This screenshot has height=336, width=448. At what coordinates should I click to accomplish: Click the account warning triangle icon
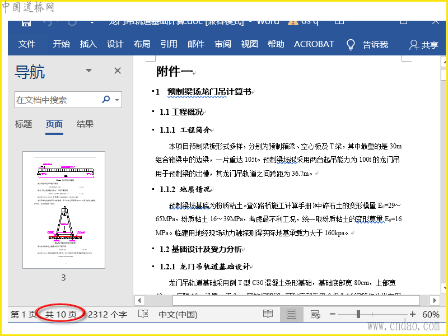(293, 22)
